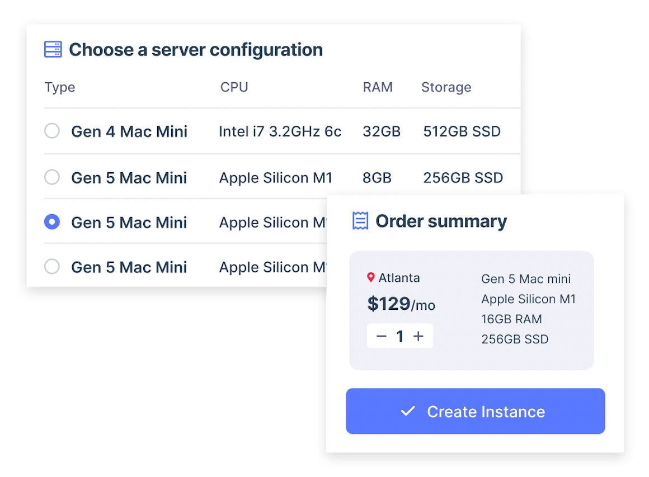Click the Gen 4 Mac Mini label
649x477 pixels.
129,131
